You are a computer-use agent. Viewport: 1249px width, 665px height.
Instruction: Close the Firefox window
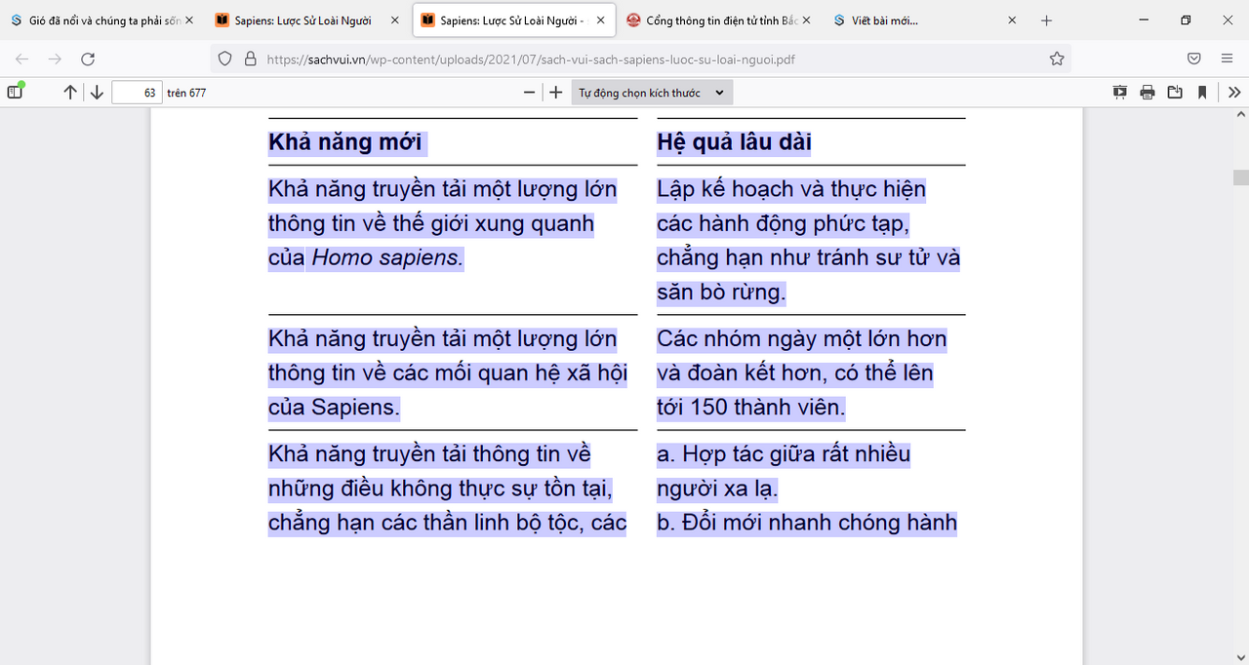click(1228, 20)
